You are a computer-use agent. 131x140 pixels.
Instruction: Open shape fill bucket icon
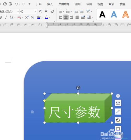click(118, 120)
